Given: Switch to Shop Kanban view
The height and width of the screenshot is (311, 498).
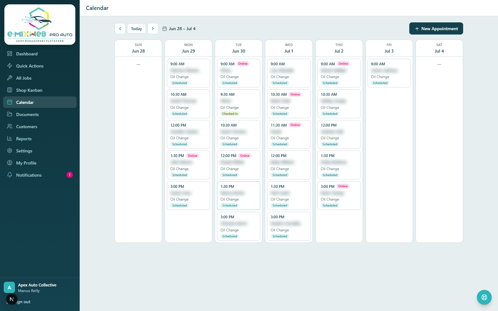Looking at the screenshot, I should pos(40,90).
